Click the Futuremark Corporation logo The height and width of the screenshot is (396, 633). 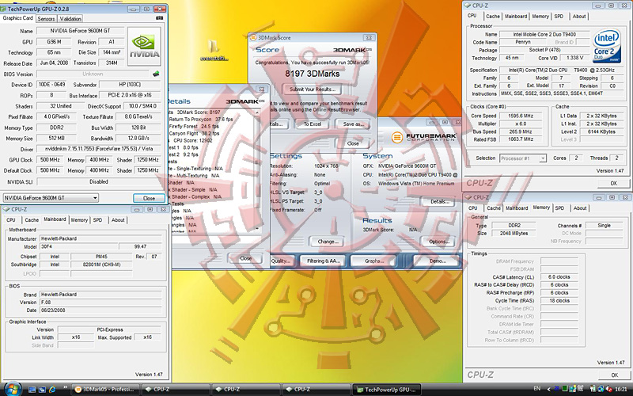(x=424, y=137)
